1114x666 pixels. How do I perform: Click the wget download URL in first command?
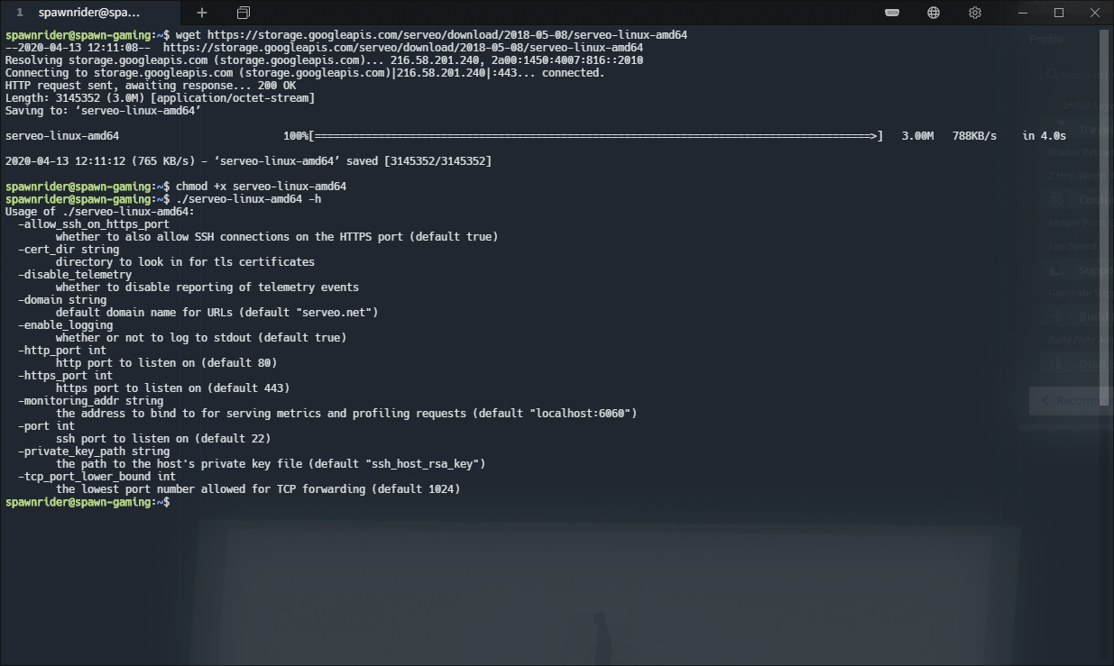point(447,35)
